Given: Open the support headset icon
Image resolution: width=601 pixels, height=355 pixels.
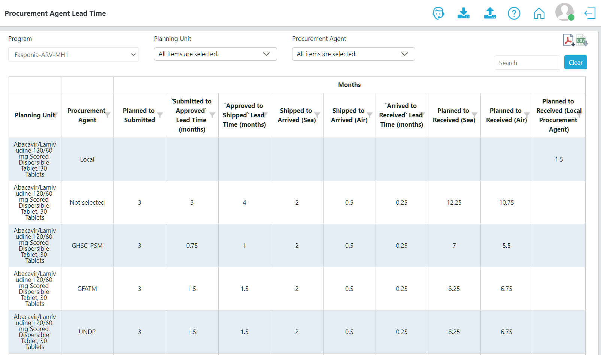Looking at the screenshot, I should click(438, 13).
